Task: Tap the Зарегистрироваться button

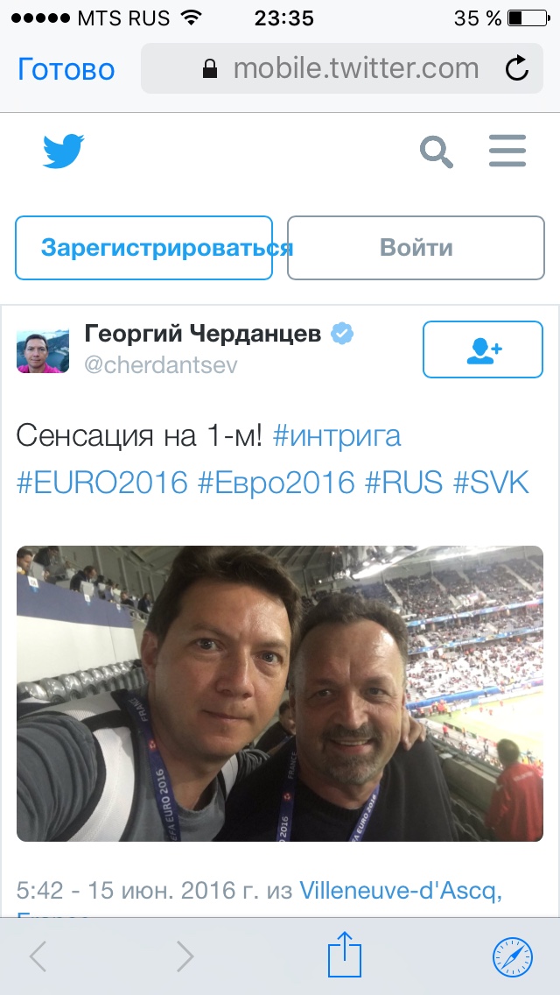Action: coord(144,248)
